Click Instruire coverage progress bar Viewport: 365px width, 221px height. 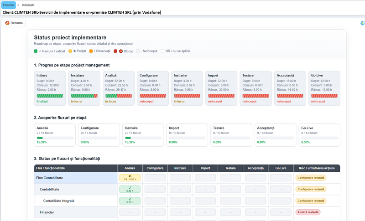click(143, 138)
